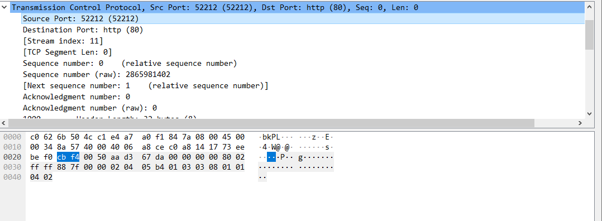Click the highlighted hex bytes cb f4

tap(68, 157)
